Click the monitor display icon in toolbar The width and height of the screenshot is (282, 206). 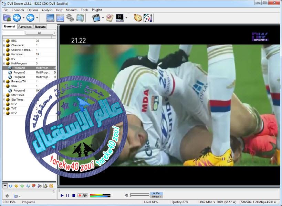(x=50, y=18)
